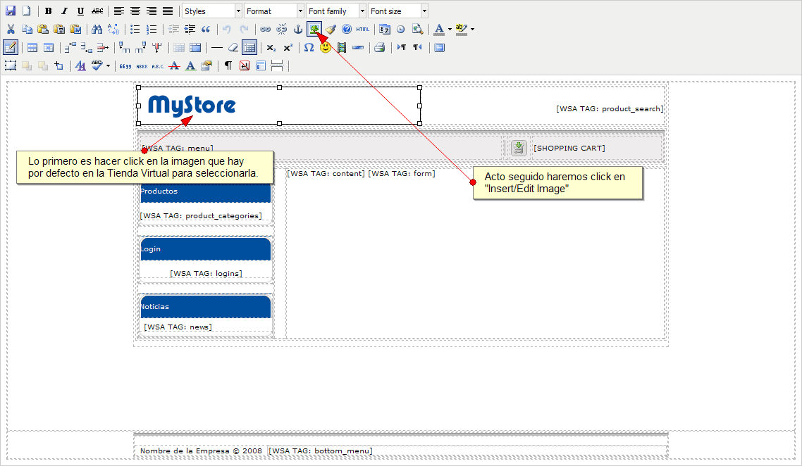The width and height of the screenshot is (802, 466).
Task: Center align the text
Action: pos(135,11)
